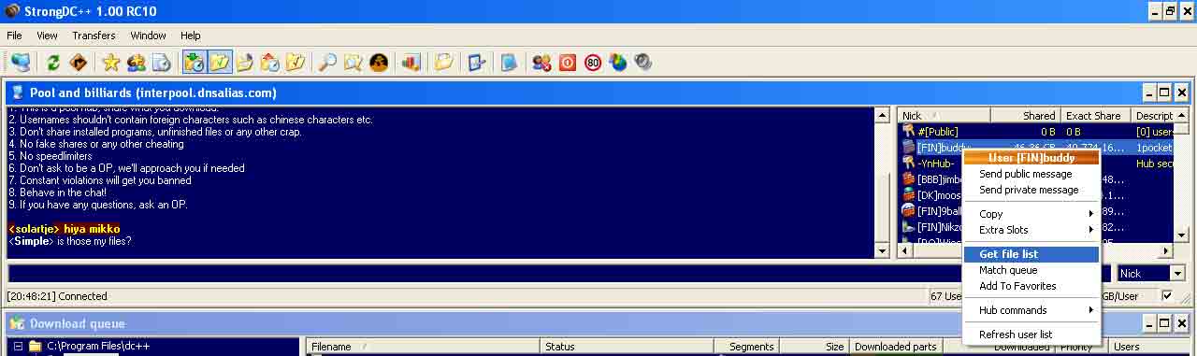This screenshot has height=356, width=1197.
Task: Click the red power shutdown icon
Action: coord(567,62)
